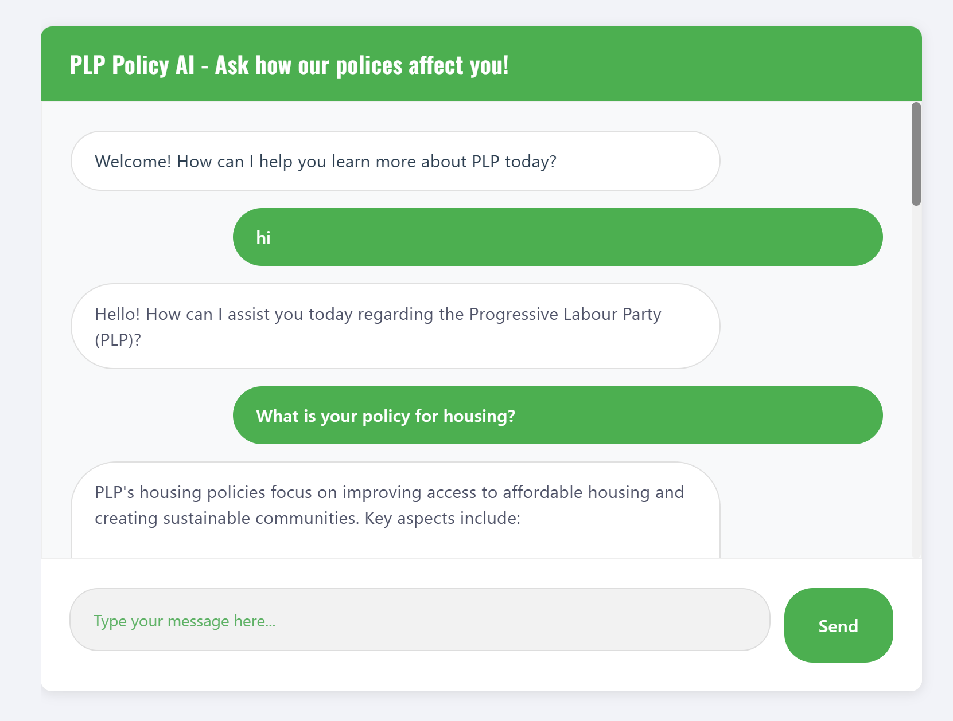Select the user's 'hi' message bubble

coord(557,237)
